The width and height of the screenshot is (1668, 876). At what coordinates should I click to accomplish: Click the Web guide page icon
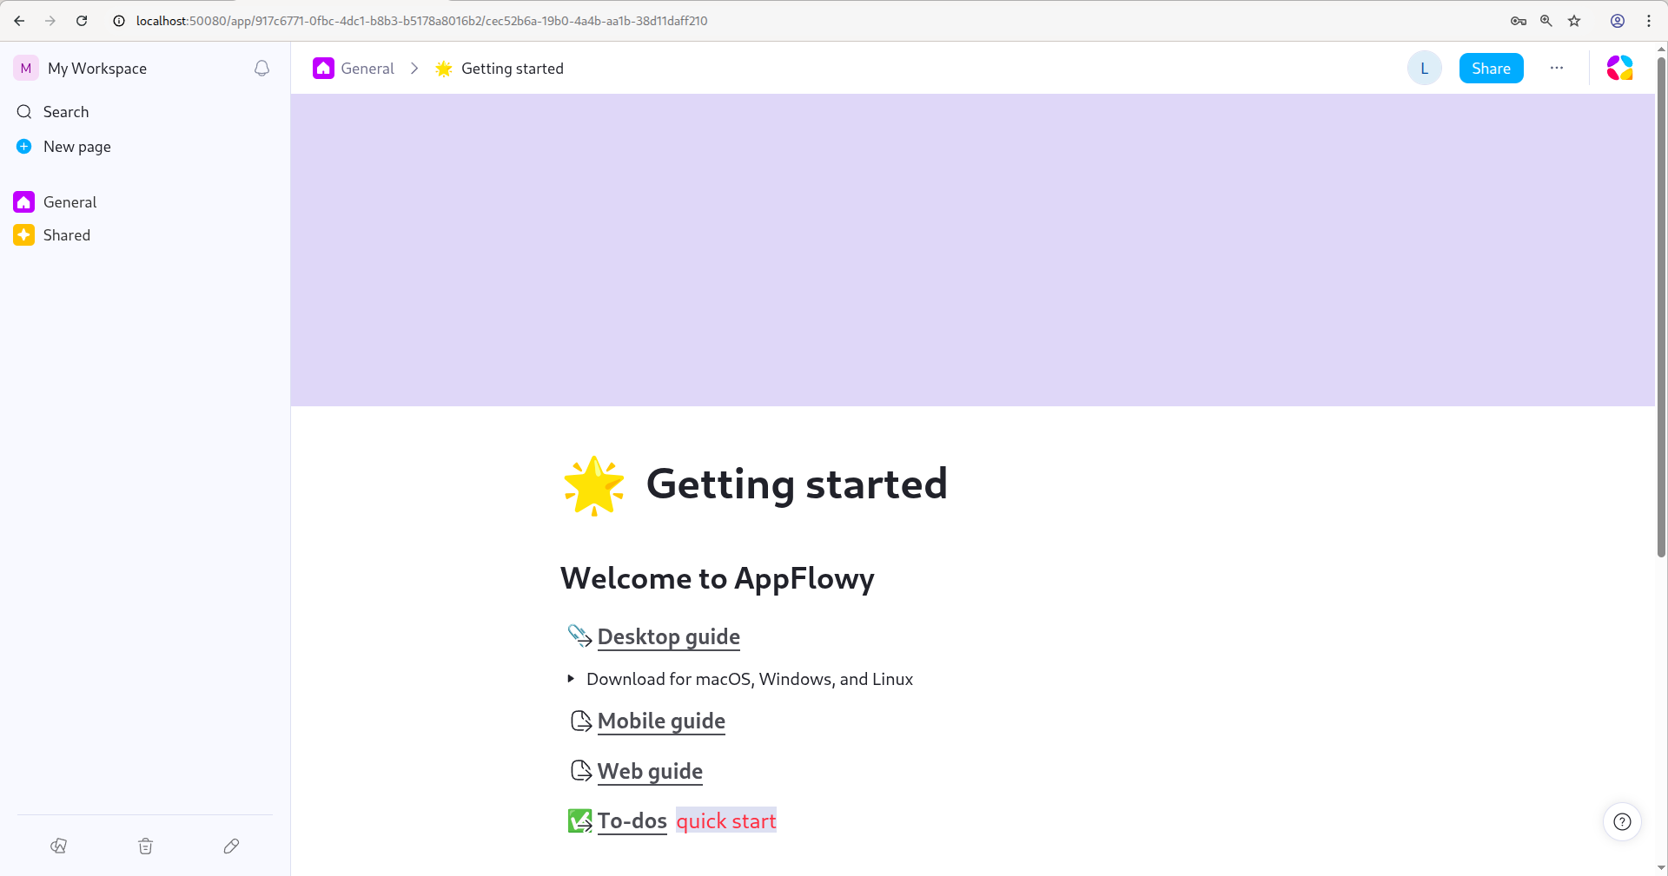580,771
